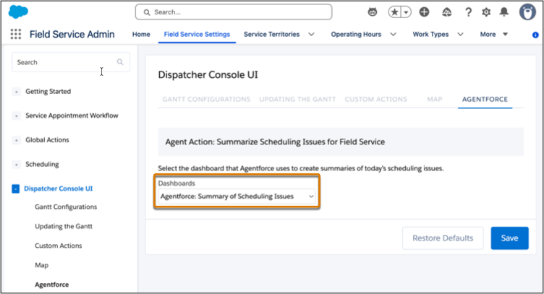This screenshot has width=544, height=294.
Task: Collapse the Dispatcher Console UI section
Action: pos(16,189)
